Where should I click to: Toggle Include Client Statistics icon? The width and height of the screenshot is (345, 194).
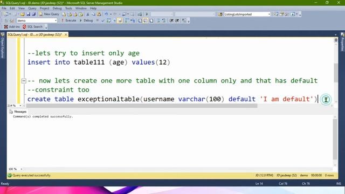[x=133, y=20]
